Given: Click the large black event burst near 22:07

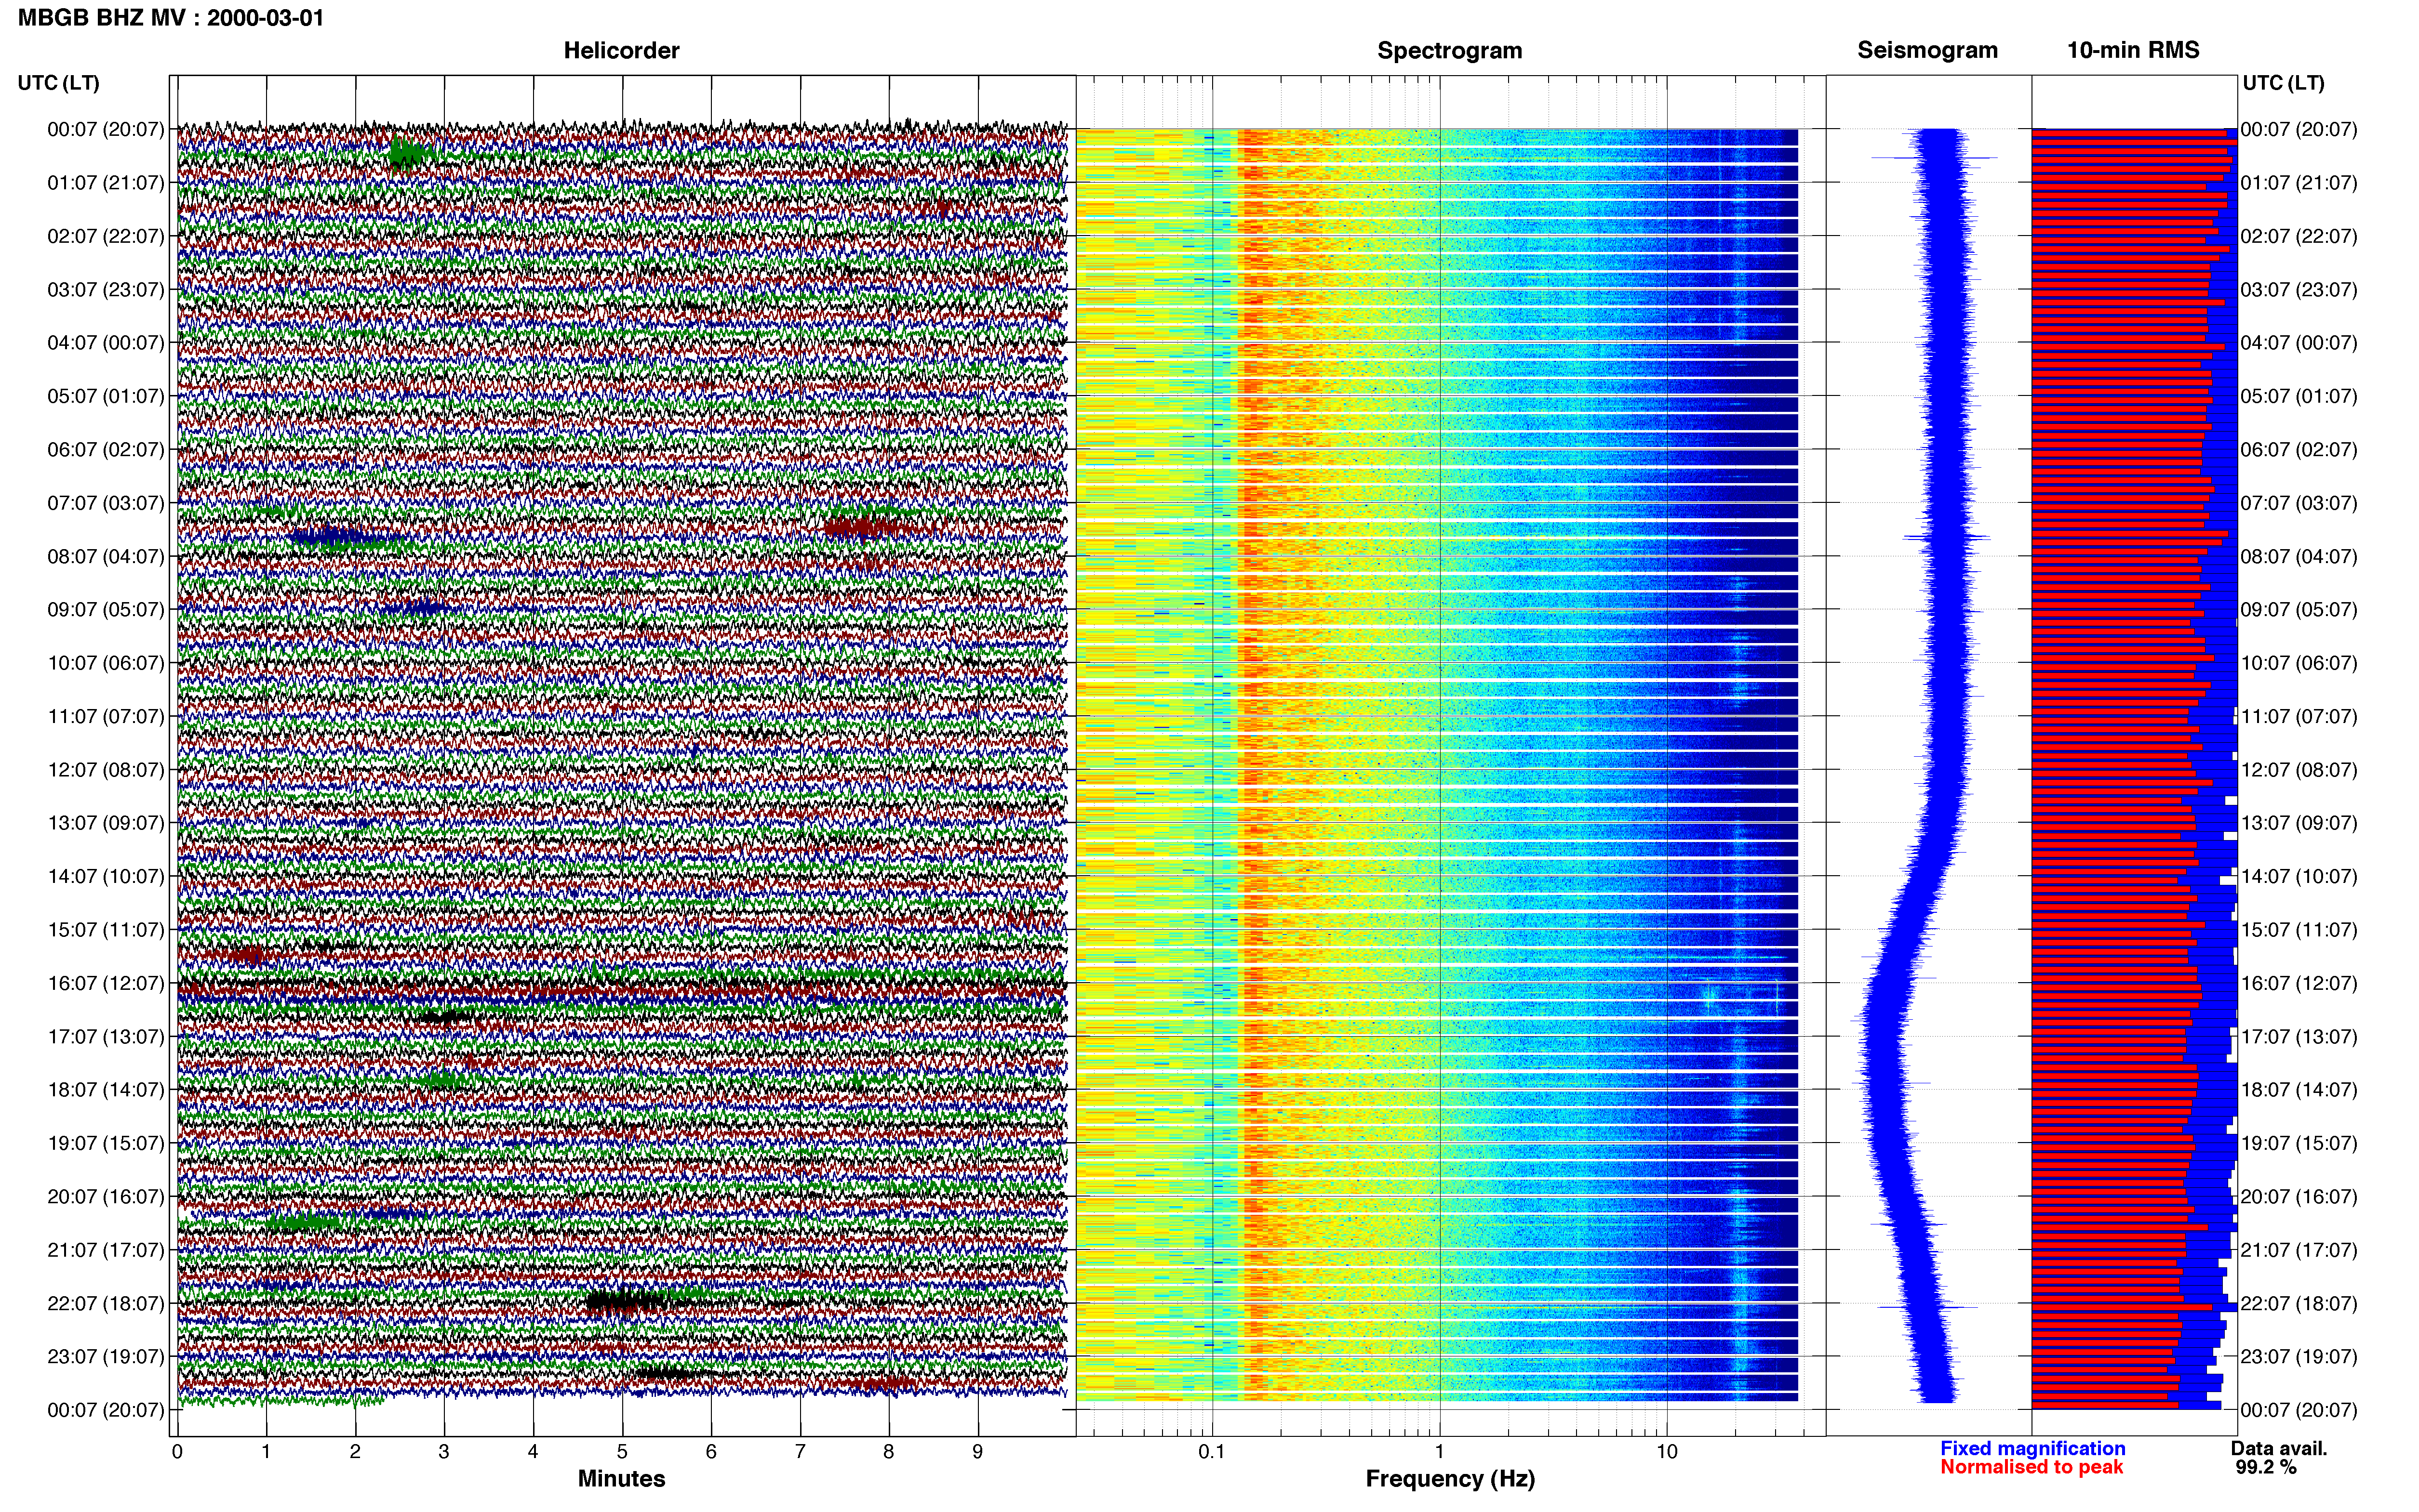Looking at the screenshot, I should 625,1301.
